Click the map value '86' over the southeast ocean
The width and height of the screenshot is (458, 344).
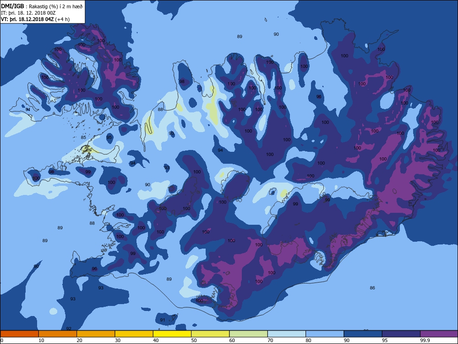click(x=372, y=288)
